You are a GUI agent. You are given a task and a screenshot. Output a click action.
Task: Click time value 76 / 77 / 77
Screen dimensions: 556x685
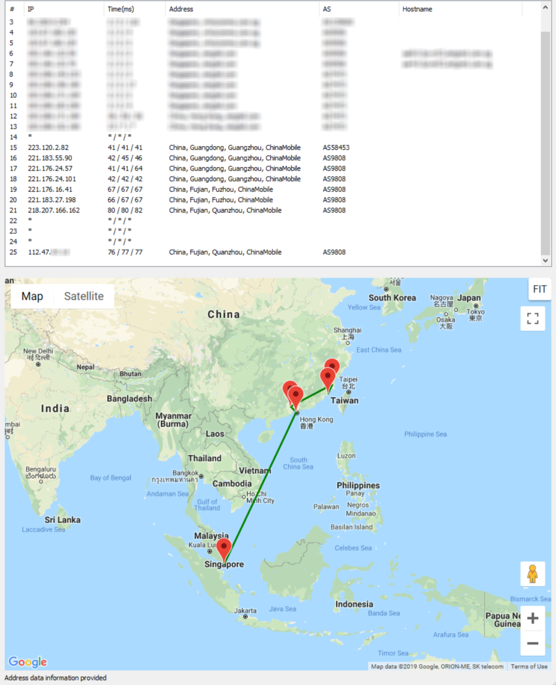(125, 252)
